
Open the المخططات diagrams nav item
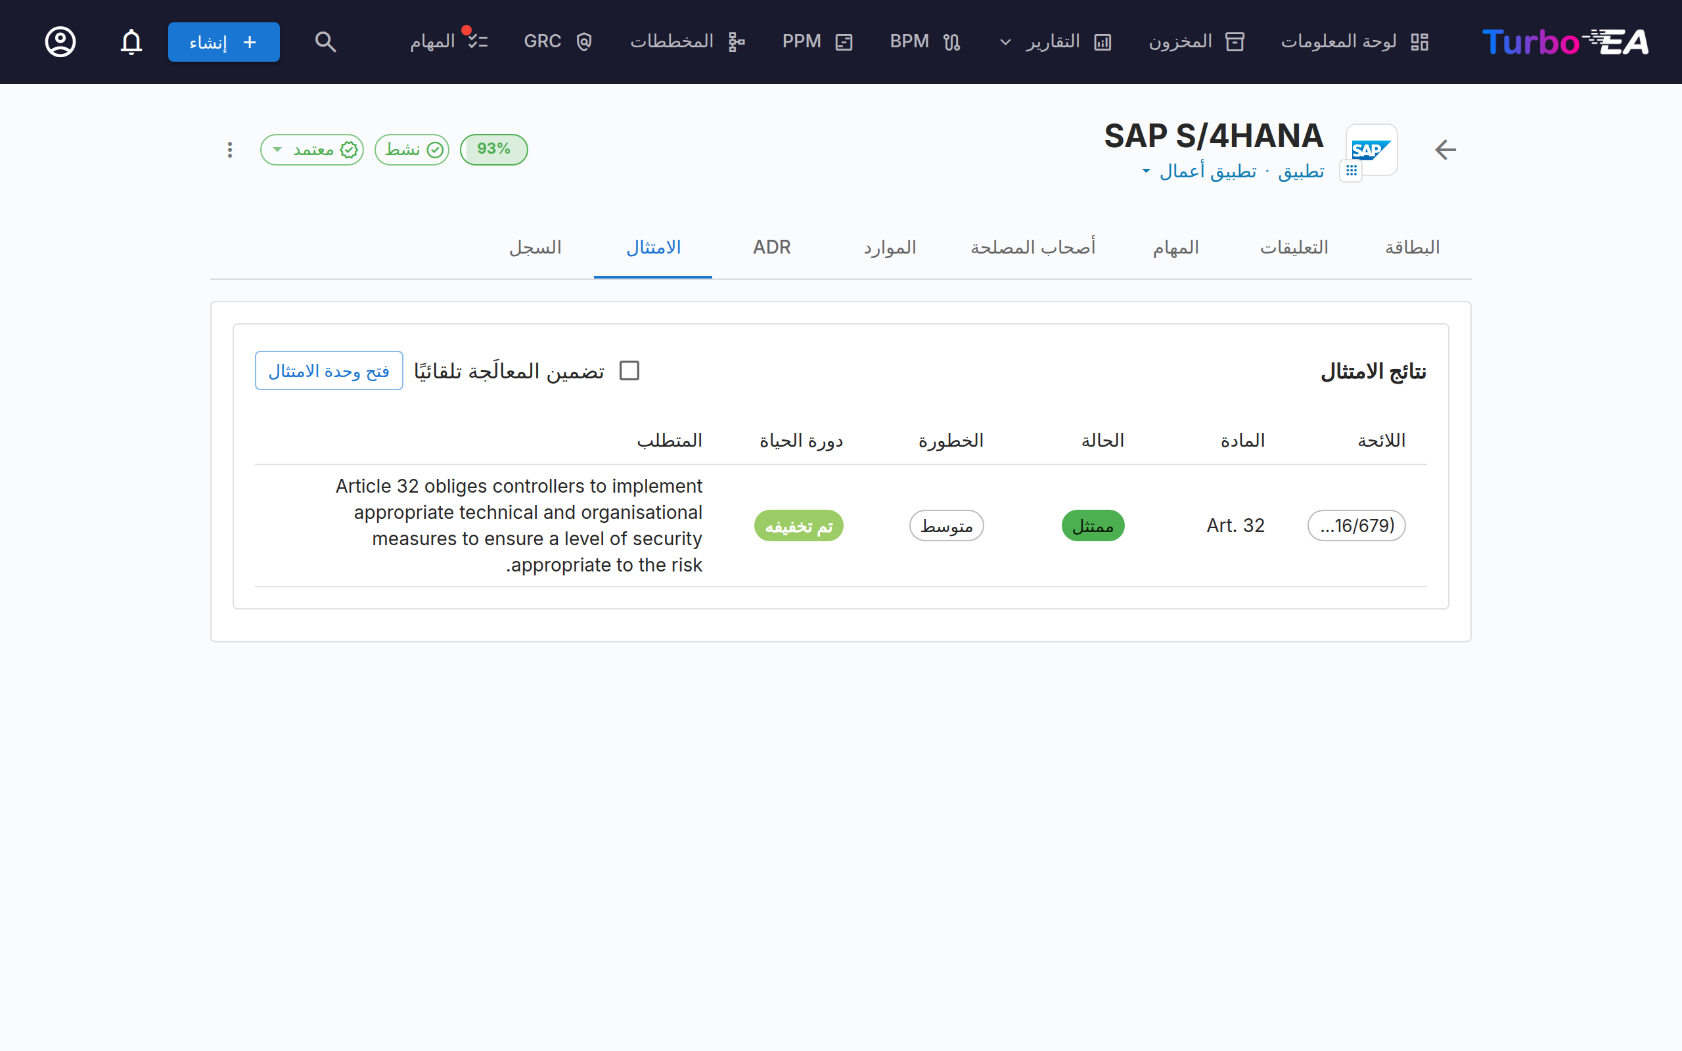coord(687,41)
